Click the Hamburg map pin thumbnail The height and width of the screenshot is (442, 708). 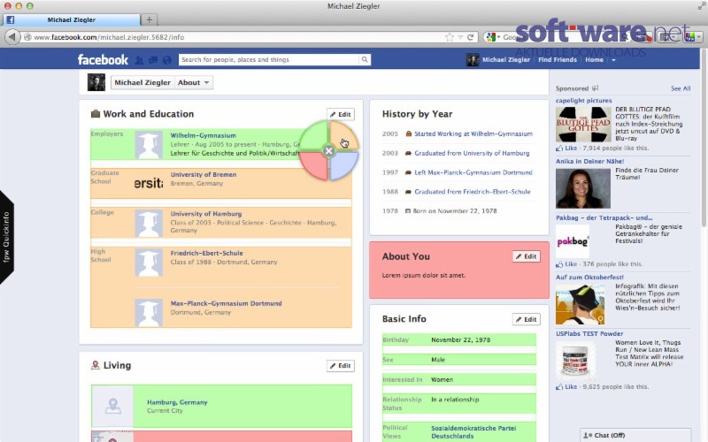pos(112,406)
